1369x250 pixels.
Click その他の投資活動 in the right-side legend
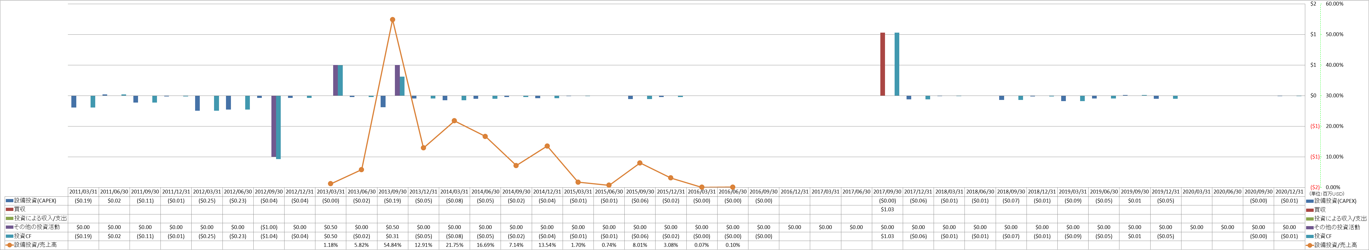pyautogui.click(x=1337, y=227)
